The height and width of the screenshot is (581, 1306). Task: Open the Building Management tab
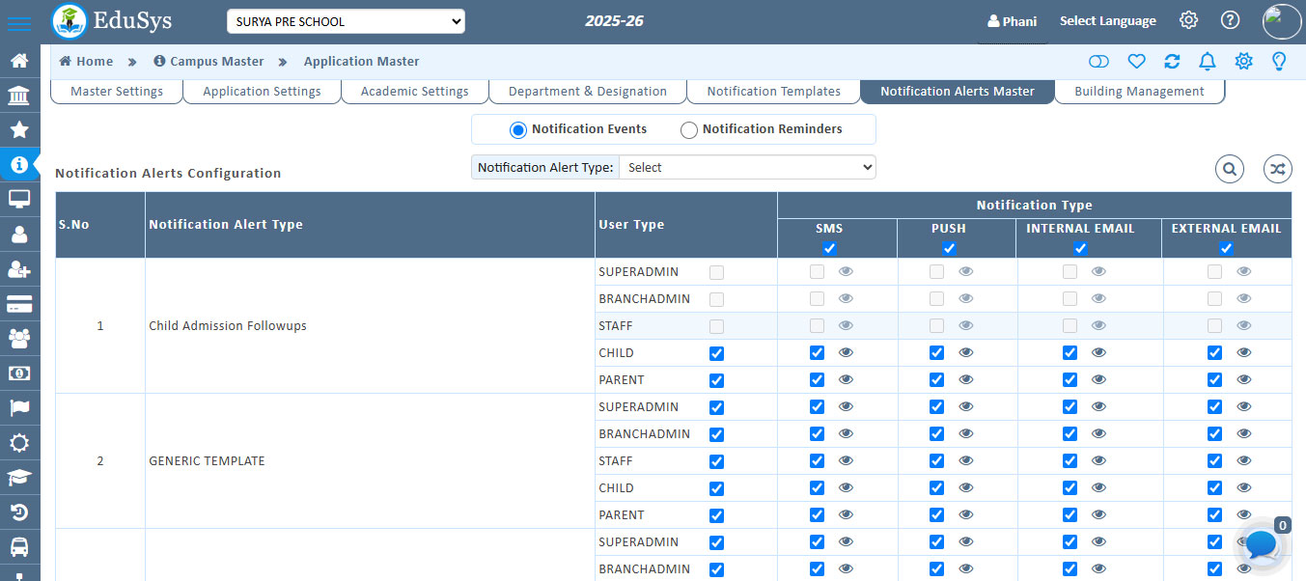[x=1139, y=92]
